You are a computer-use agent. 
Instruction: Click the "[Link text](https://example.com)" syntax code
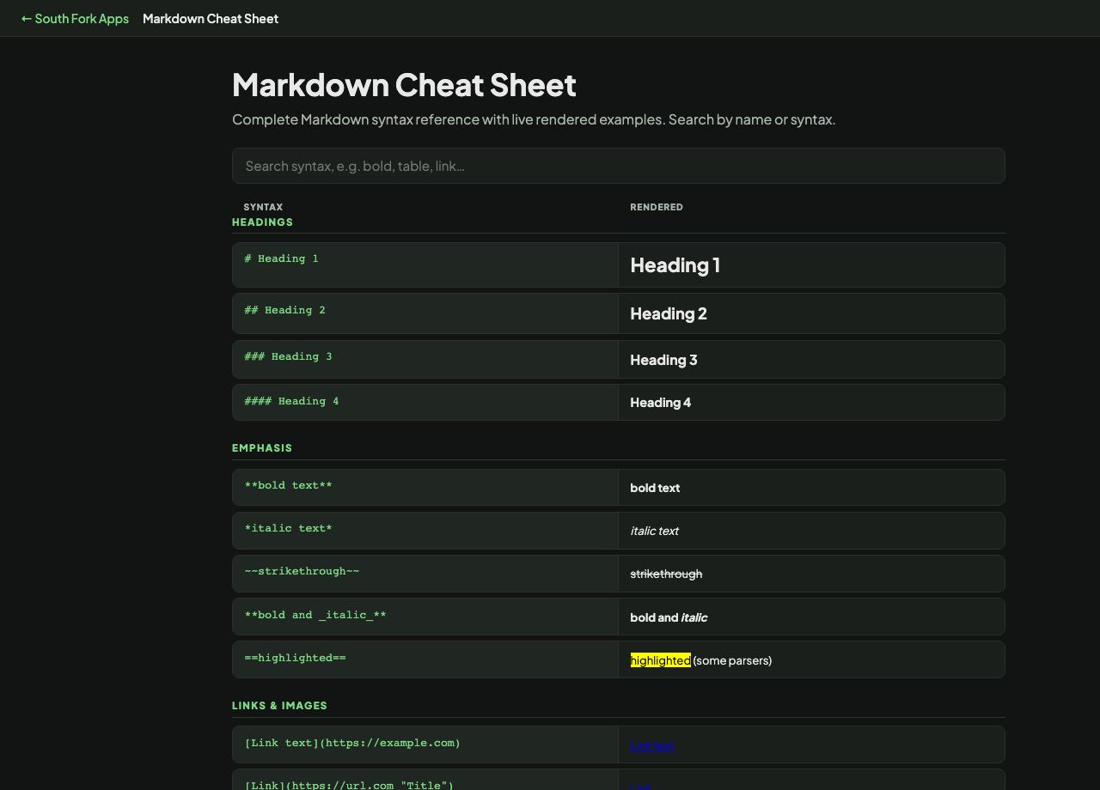tap(352, 743)
